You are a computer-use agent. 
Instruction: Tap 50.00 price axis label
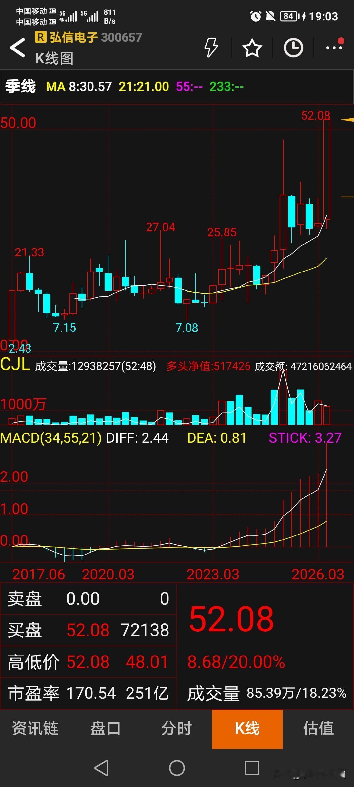[x=18, y=123]
